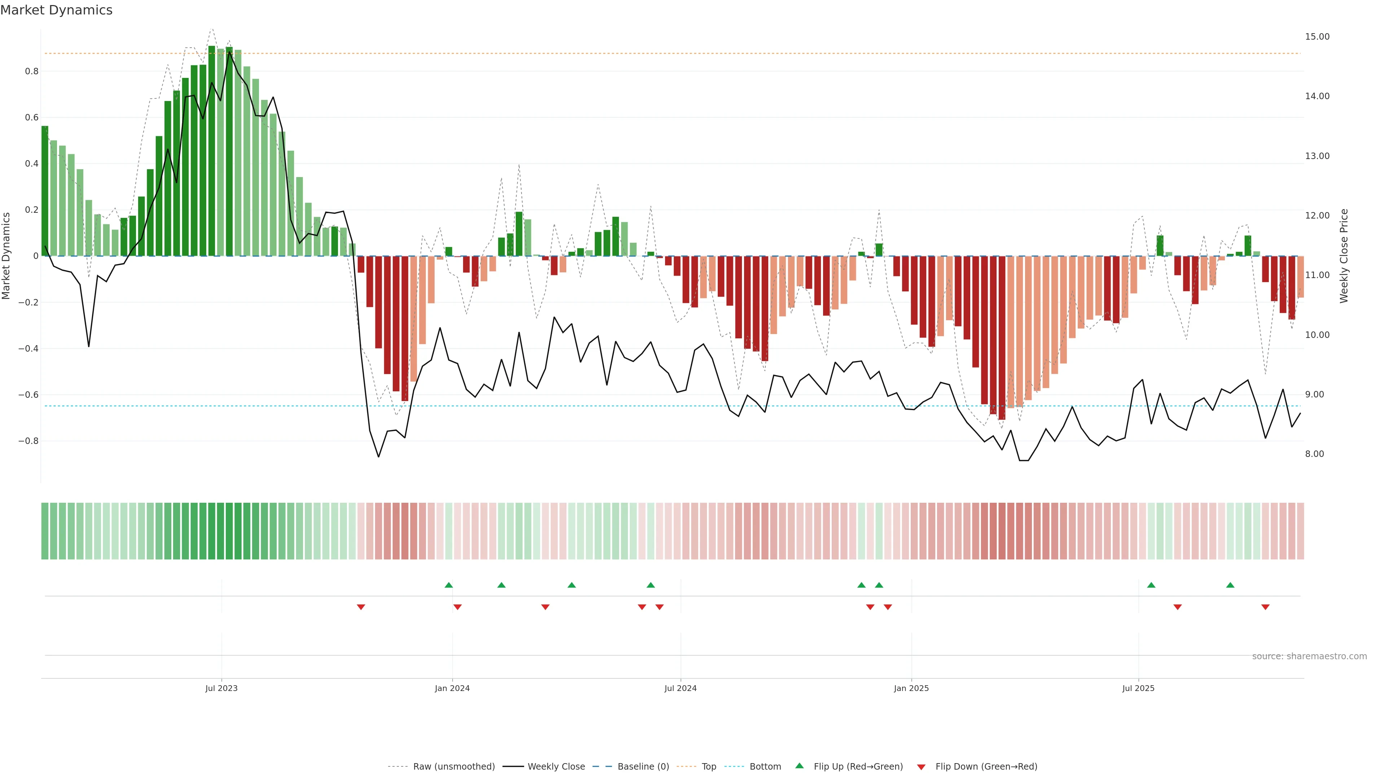Hide the Bottom threshold legend entry
This screenshot has height=779, width=1385.
click(x=765, y=767)
